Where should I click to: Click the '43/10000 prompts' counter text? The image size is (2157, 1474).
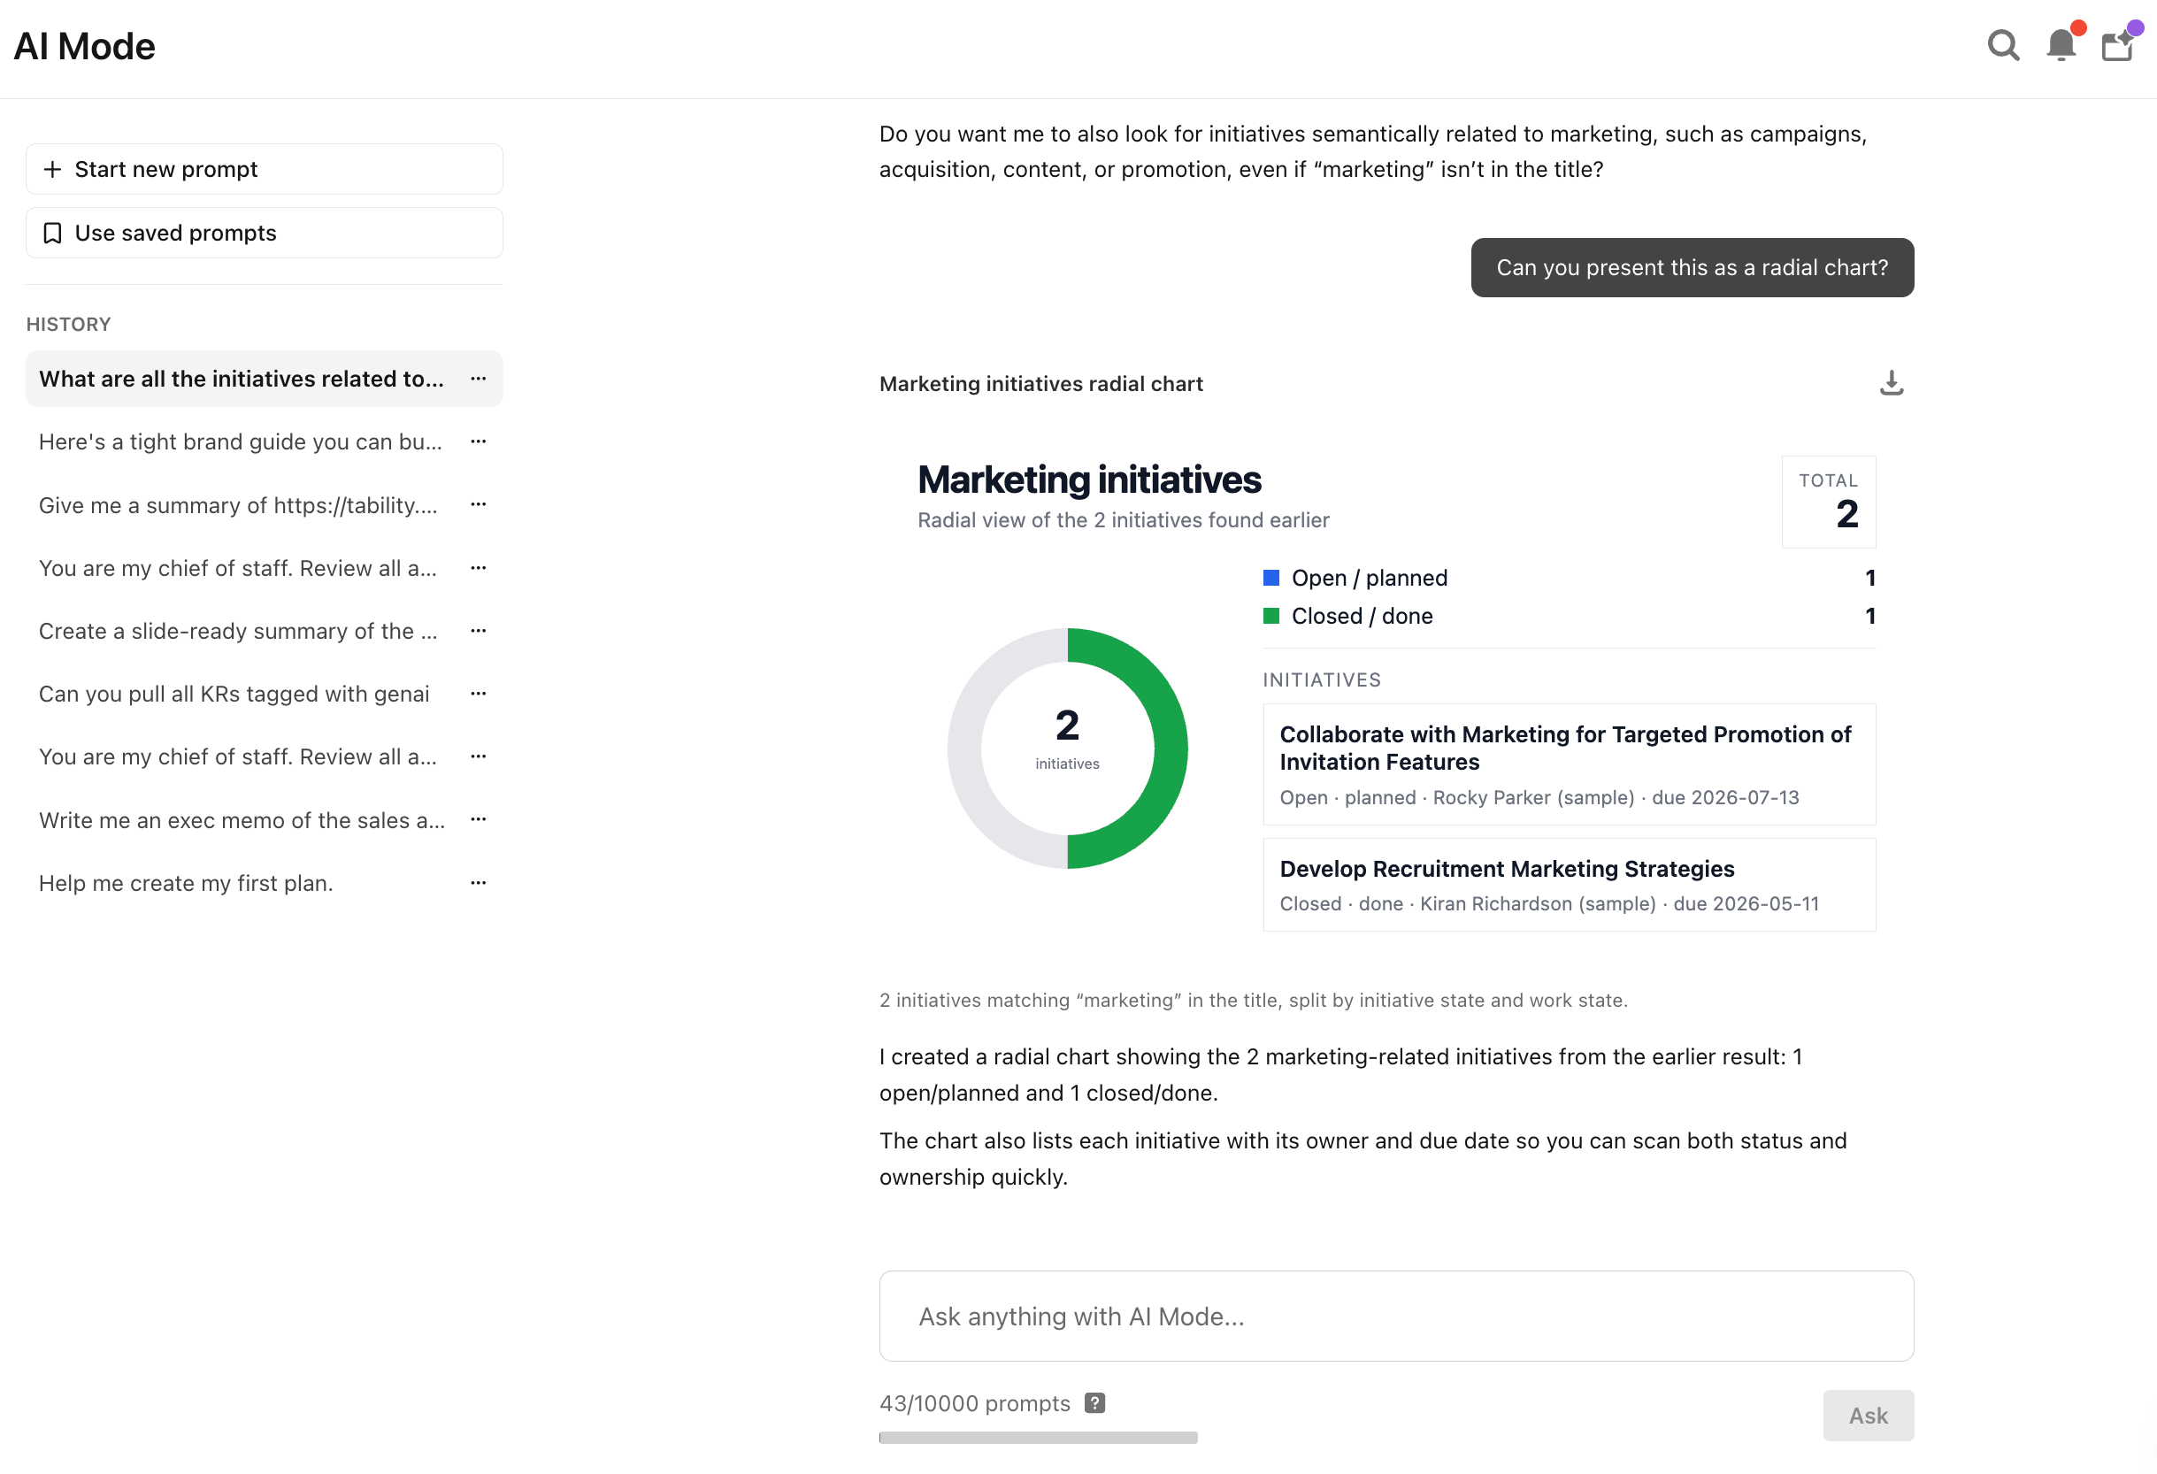975,1402
